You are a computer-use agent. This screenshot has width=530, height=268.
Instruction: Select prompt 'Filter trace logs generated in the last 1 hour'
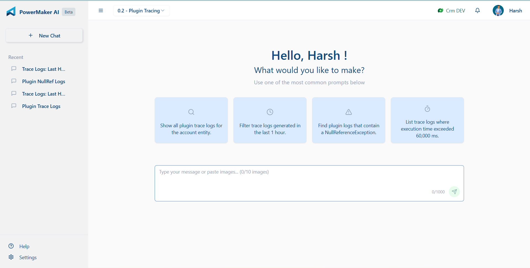coord(270,129)
